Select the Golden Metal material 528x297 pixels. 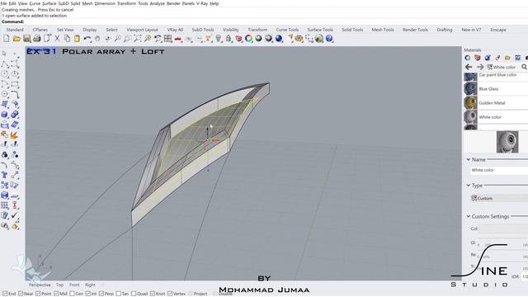point(496,103)
